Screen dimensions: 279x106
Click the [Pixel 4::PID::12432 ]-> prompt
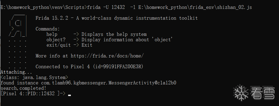[x=33, y=93]
